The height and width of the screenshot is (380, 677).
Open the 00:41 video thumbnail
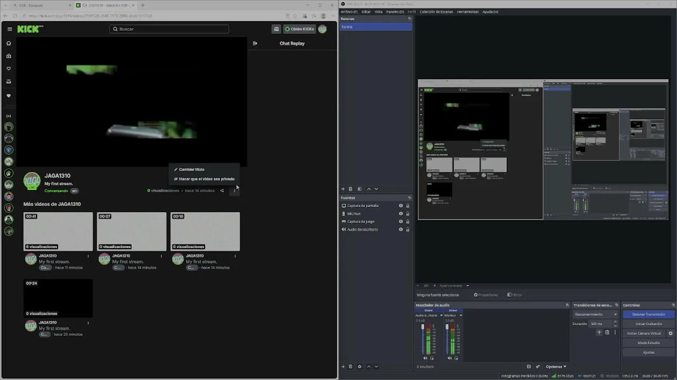click(58, 232)
